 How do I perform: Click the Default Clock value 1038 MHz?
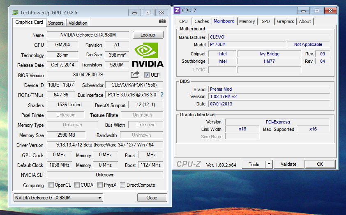59,165
